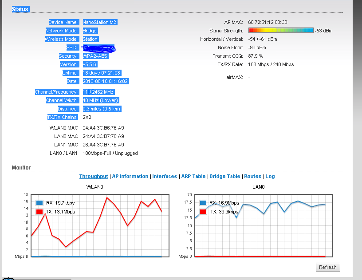Click the channel value "11 / 2462 MHz"

coord(98,92)
